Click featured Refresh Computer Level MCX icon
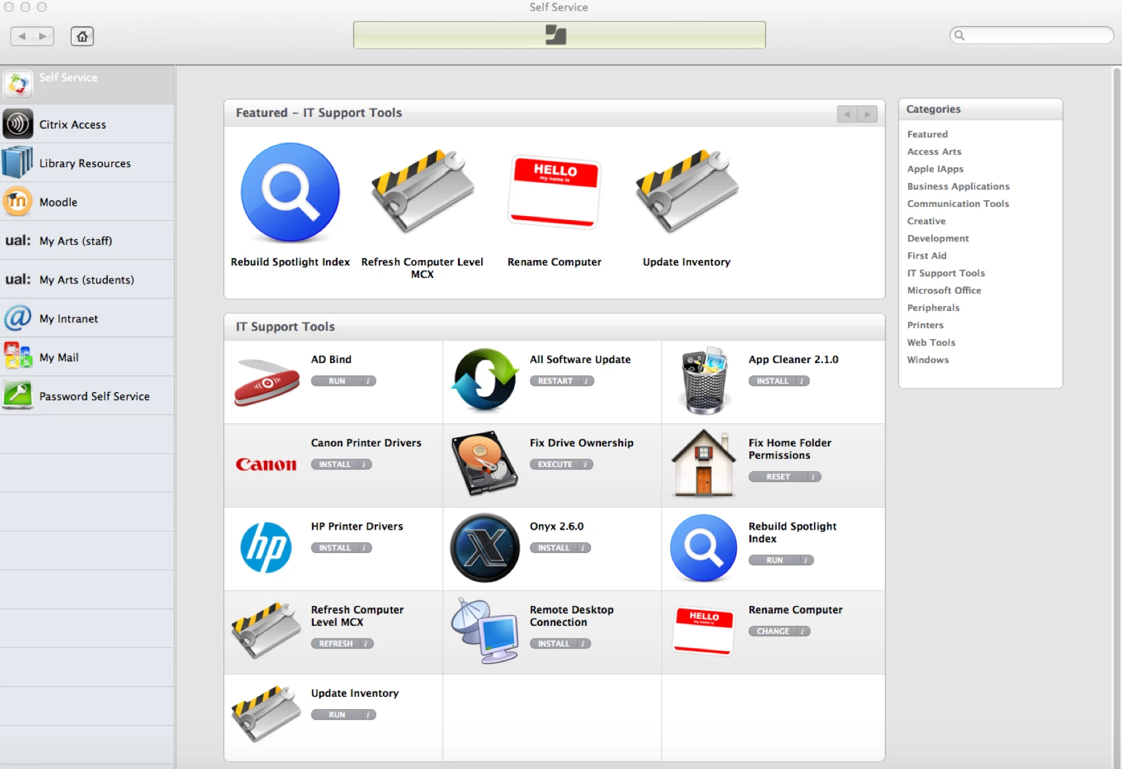This screenshot has height=769, width=1122. coord(422,191)
